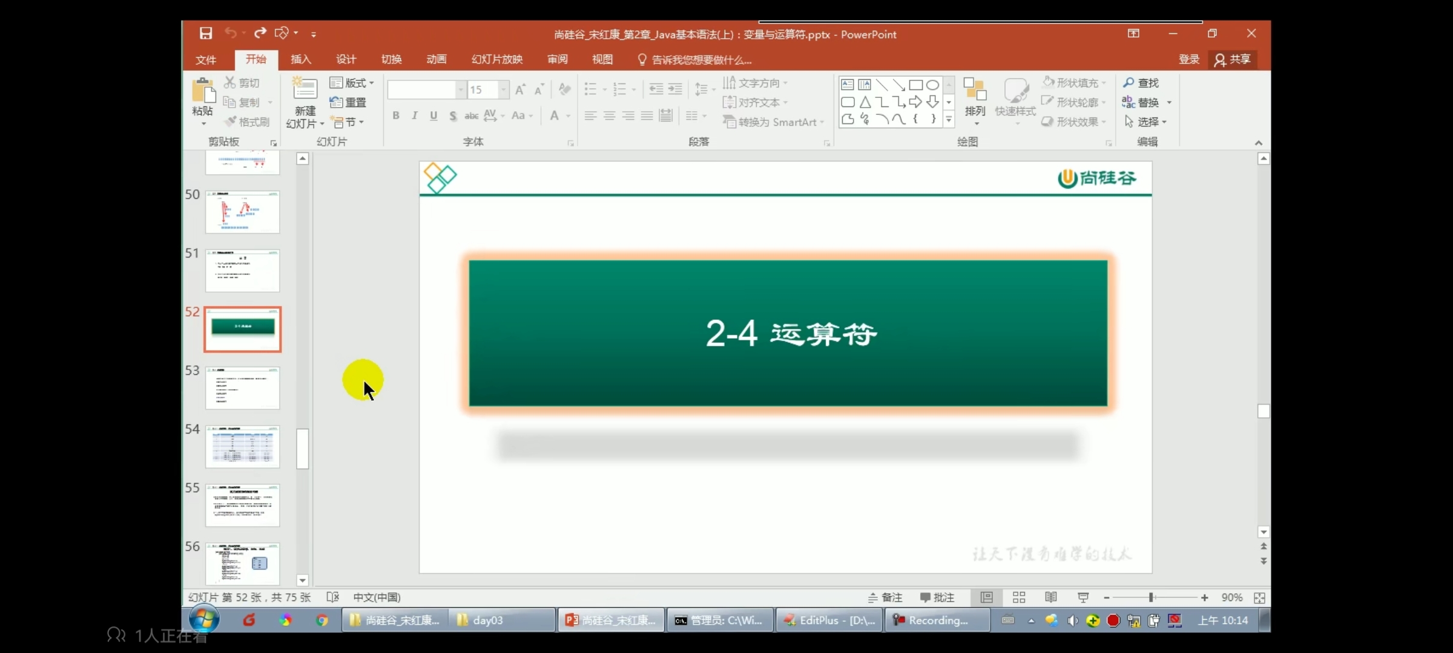Image resolution: width=1453 pixels, height=653 pixels.
Task: Open Shape Effects (形状效果) dropdown
Action: point(1074,122)
